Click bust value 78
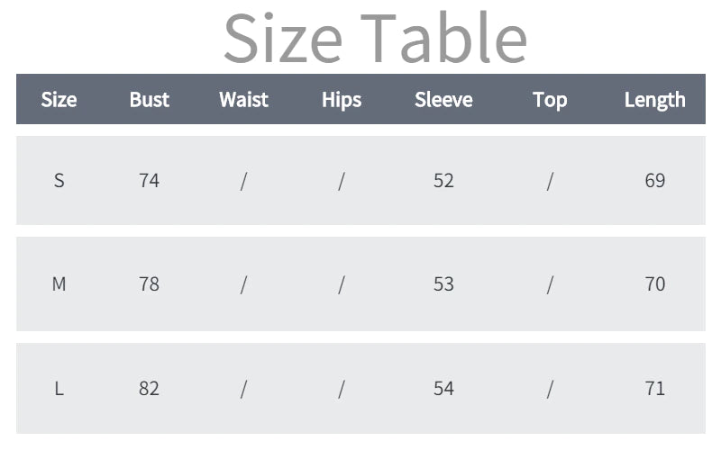Viewport: 721px width, 450px height. pyautogui.click(x=149, y=284)
